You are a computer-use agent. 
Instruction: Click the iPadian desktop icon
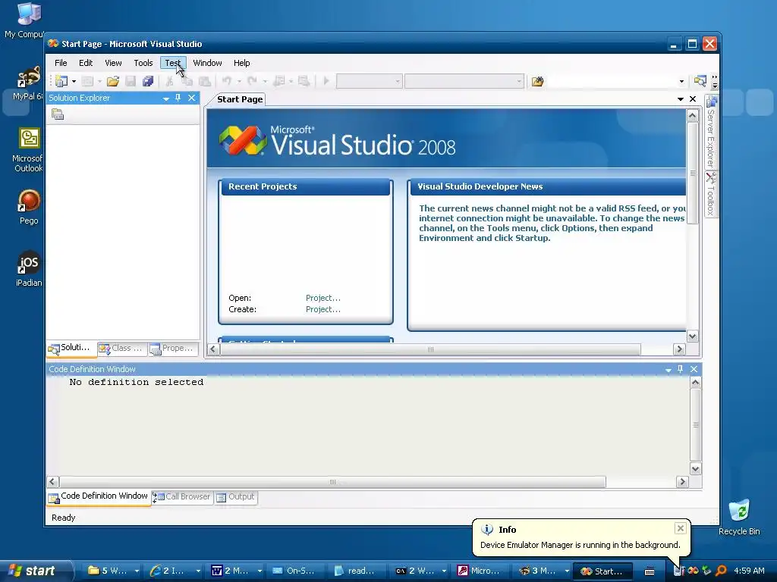tap(29, 269)
